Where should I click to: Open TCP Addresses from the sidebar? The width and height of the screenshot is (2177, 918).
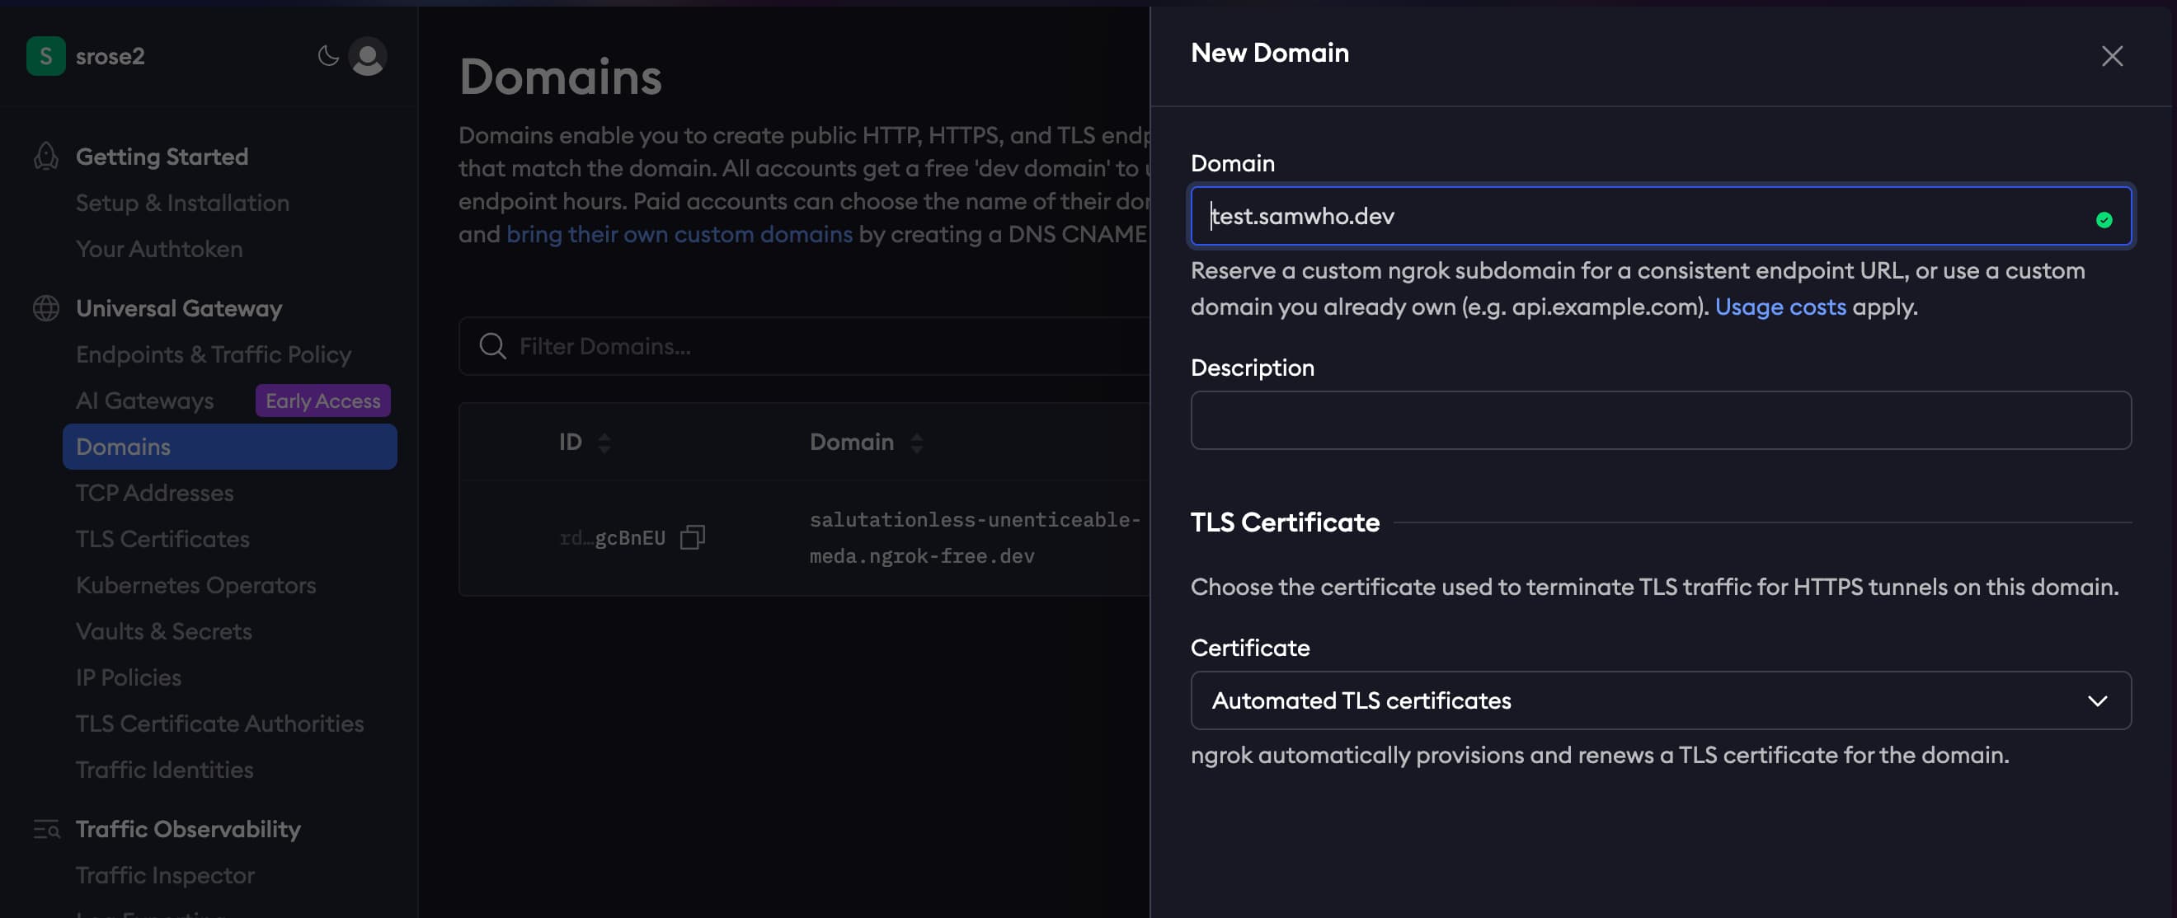point(154,492)
